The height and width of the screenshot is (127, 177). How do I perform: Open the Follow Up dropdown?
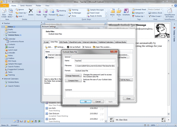click(144, 16)
